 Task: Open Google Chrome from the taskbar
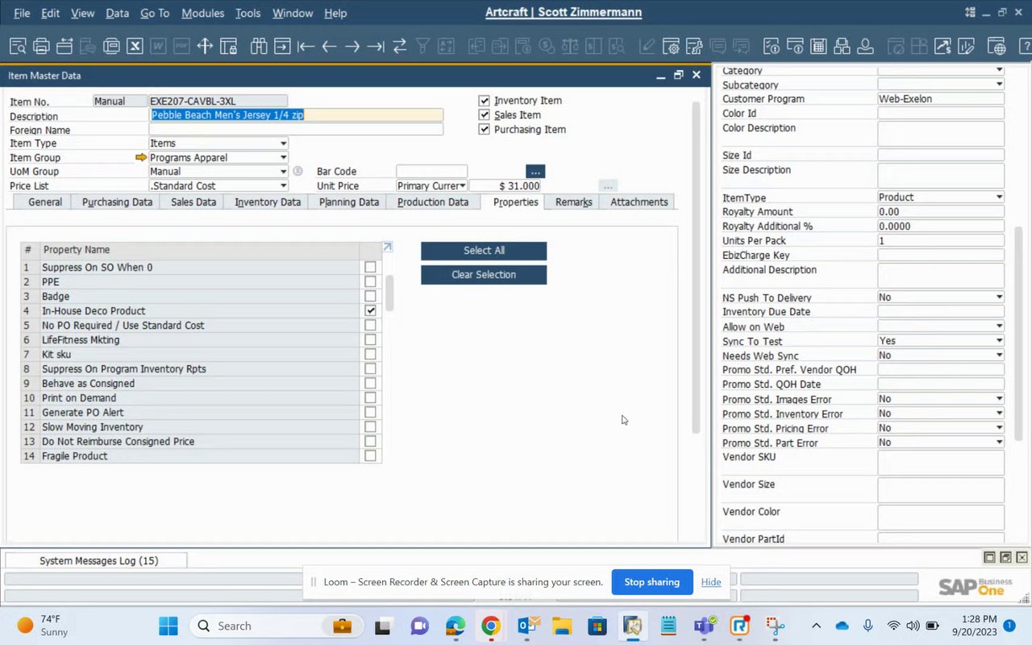(491, 626)
